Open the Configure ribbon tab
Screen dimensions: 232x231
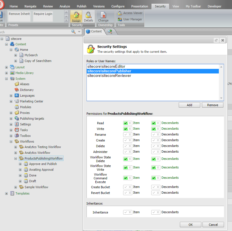click(x=118, y=6)
